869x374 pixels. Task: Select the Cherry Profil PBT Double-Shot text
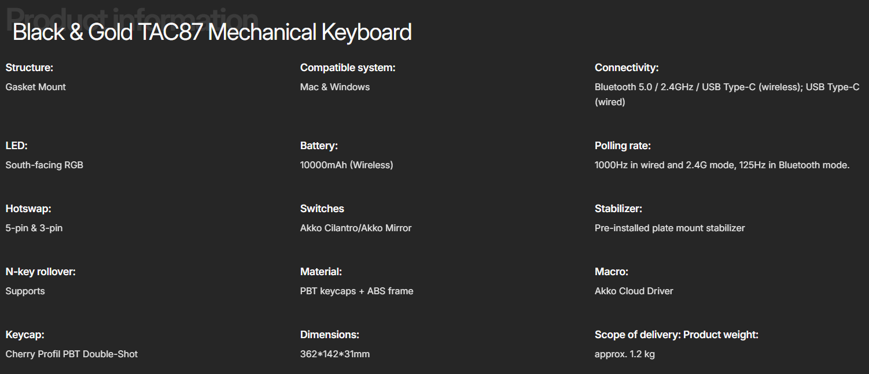point(72,354)
